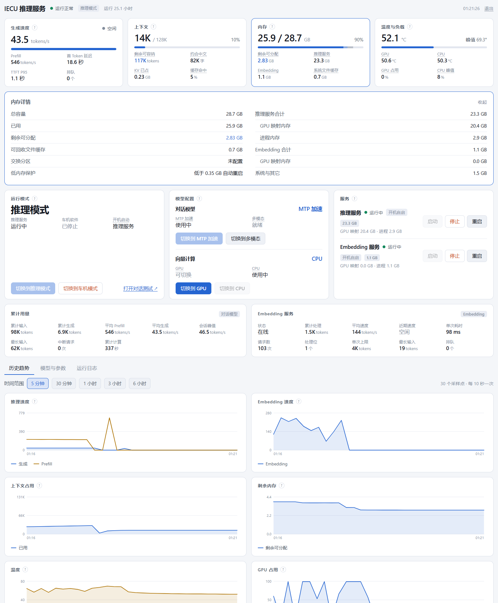
Task: Click the 剩余可分配 legend in 剩余内存 chart
Action: 273,548
